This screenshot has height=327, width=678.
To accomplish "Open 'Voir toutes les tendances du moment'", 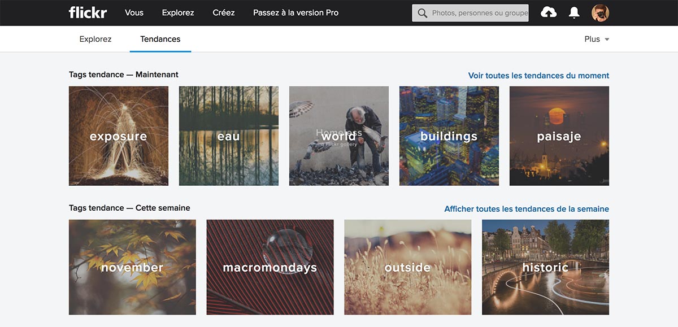I will coord(538,75).
